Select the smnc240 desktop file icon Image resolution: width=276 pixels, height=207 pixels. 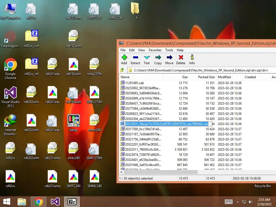point(95,123)
